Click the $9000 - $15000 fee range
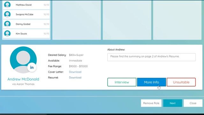The width and height of the screenshot is (204, 115). pyautogui.click(x=78, y=66)
